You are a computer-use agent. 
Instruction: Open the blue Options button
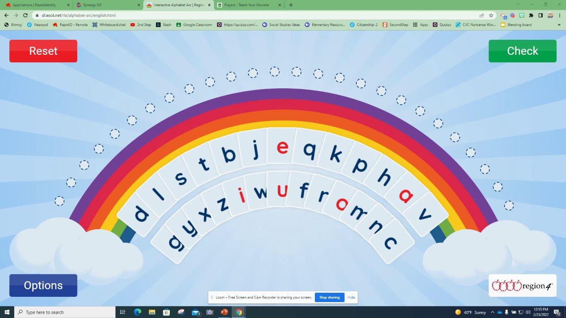point(43,285)
